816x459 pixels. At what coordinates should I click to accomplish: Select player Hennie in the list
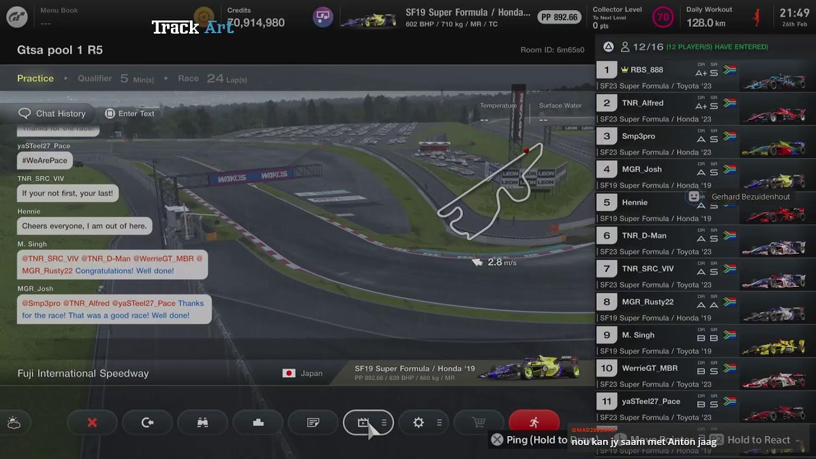pos(706,210)
